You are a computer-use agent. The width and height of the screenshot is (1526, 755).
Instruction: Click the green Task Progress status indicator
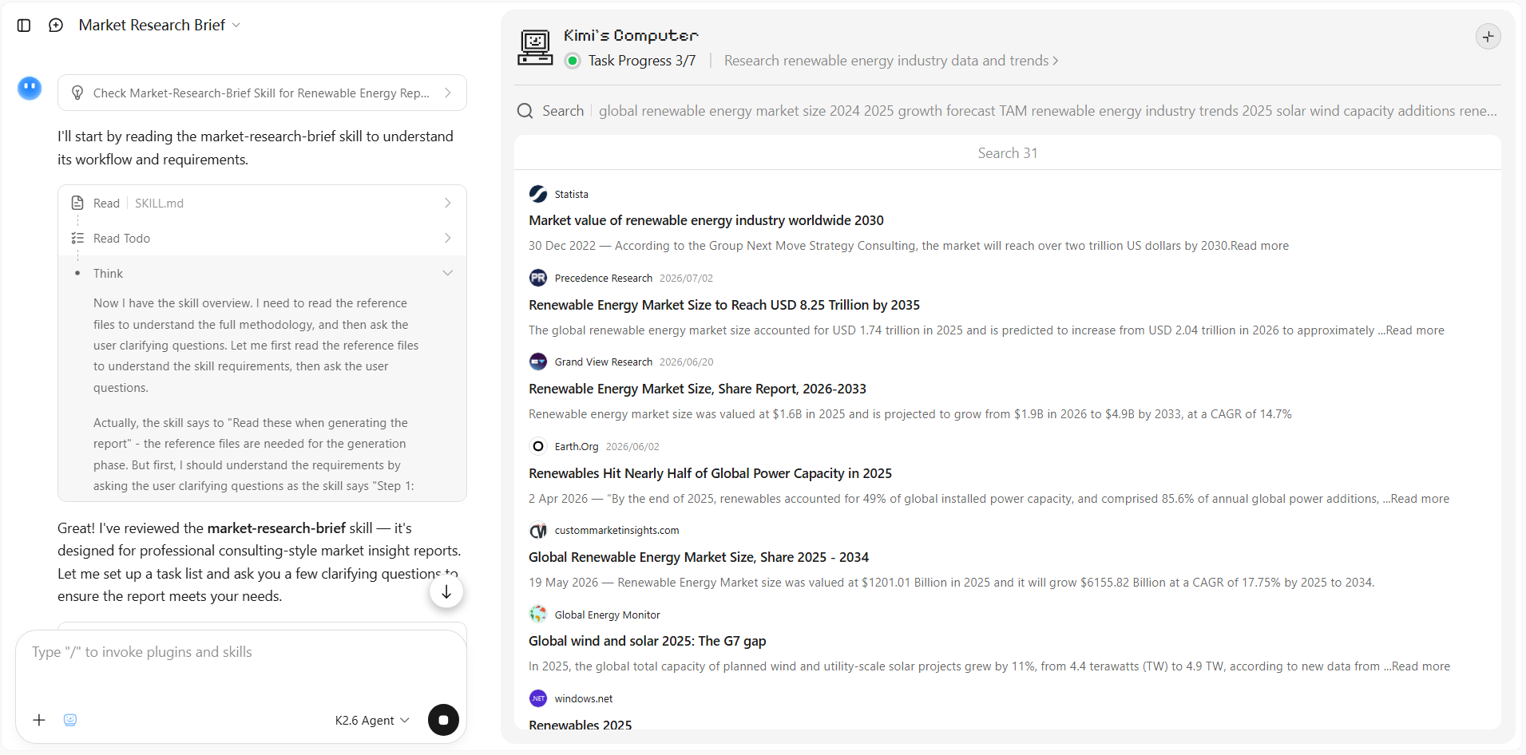click(573, 61)
